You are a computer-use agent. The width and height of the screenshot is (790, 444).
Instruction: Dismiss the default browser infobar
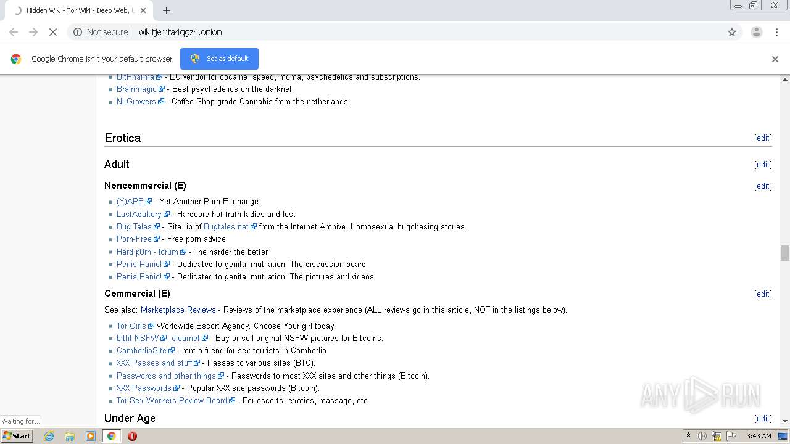[x=775, y=59]
